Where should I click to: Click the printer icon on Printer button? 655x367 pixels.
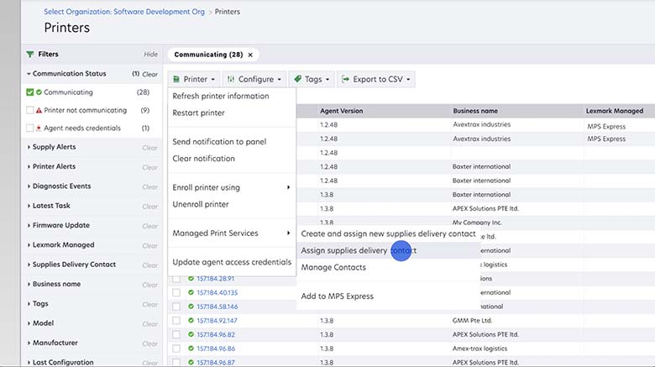176,80
